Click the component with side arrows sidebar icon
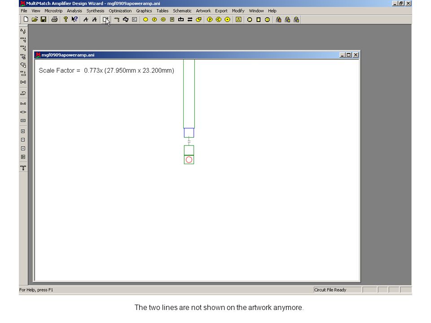431x323 pixels. (x=23, y=112)
